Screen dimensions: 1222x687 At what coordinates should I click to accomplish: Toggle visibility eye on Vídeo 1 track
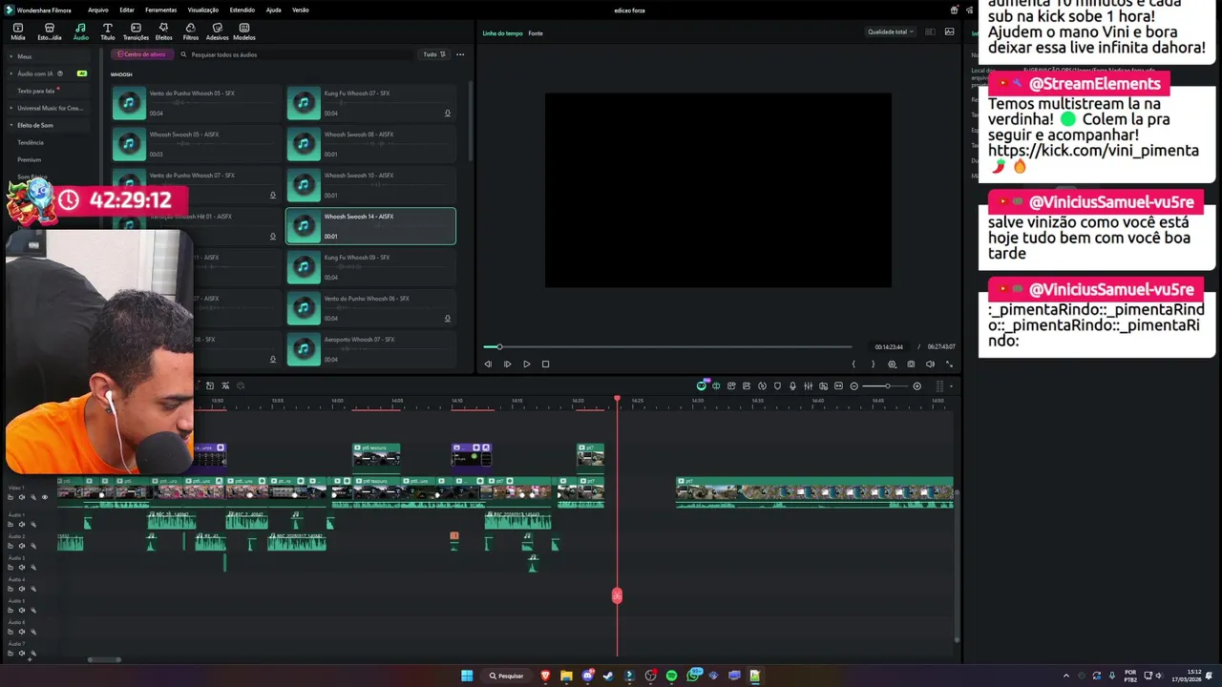tap(44, 497)
